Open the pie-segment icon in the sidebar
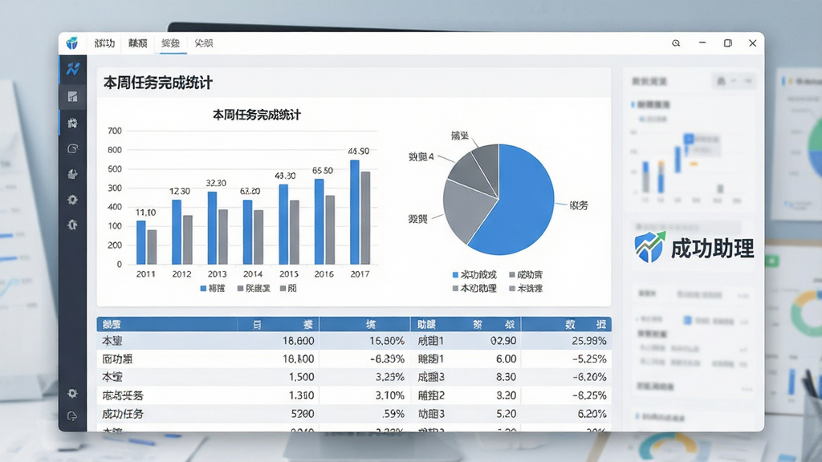 click(72, 174)
